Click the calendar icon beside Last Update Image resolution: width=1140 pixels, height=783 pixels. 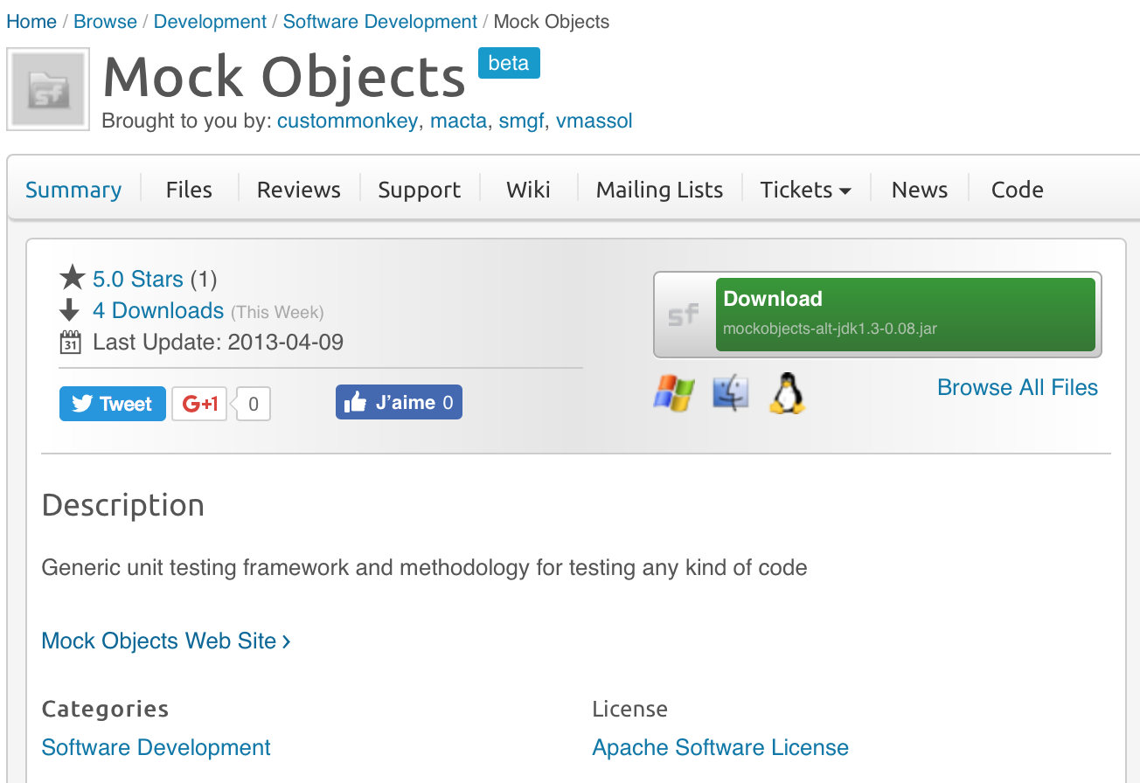(70, 341)
